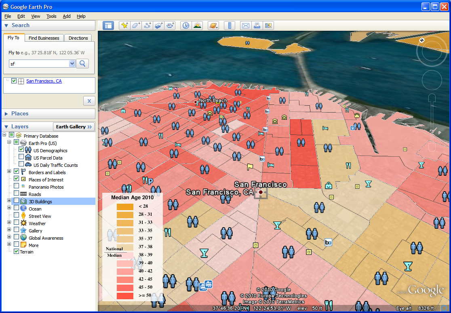Viewport: 451px width, 313px height.
Task: Clear search results with the X button
Action: [89, 101]
